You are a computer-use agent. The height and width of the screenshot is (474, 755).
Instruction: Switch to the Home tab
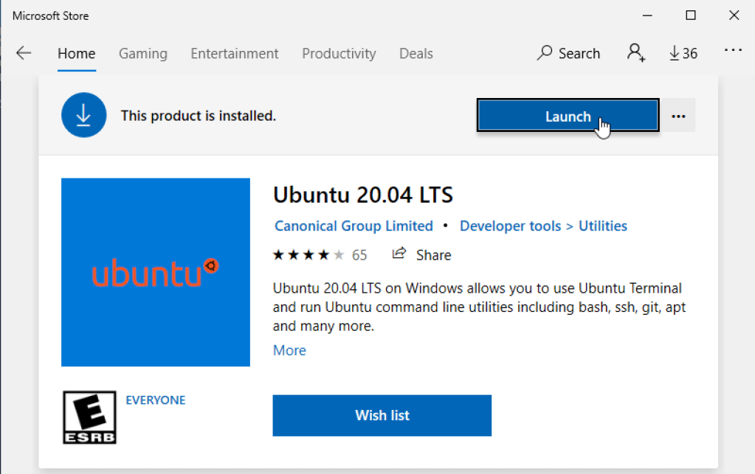point(77,54)
